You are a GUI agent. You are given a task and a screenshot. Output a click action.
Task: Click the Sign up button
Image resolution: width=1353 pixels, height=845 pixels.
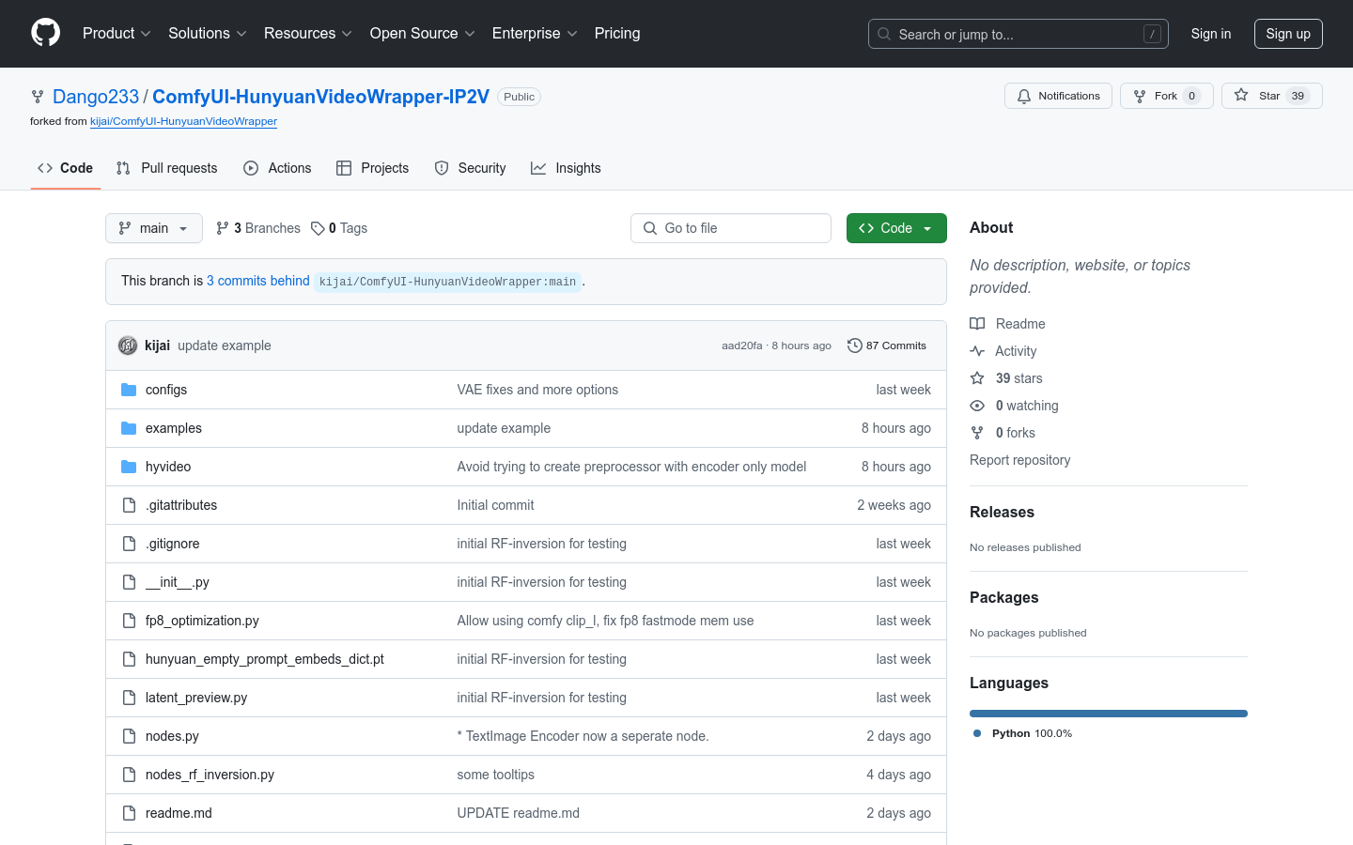(1288, 34)
